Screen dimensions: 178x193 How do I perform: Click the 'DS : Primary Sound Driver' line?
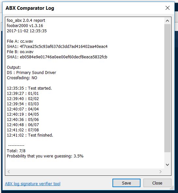[x=32, y=73]
